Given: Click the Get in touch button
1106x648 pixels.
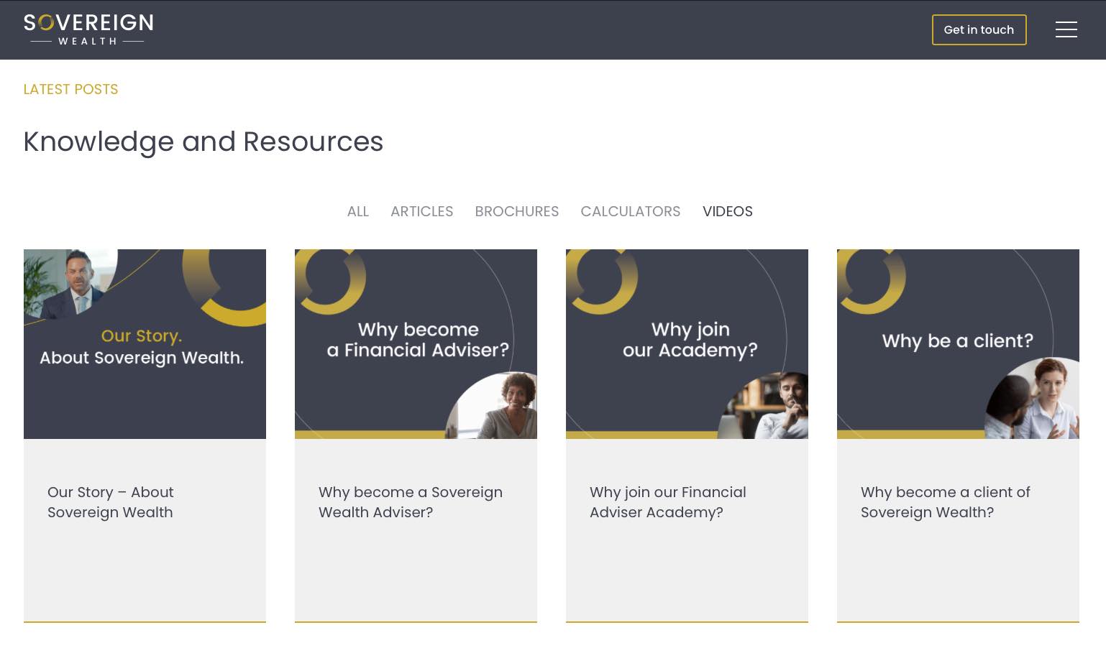Looking at the screenshot, I should pyautogui.click(x=979, y=29).
